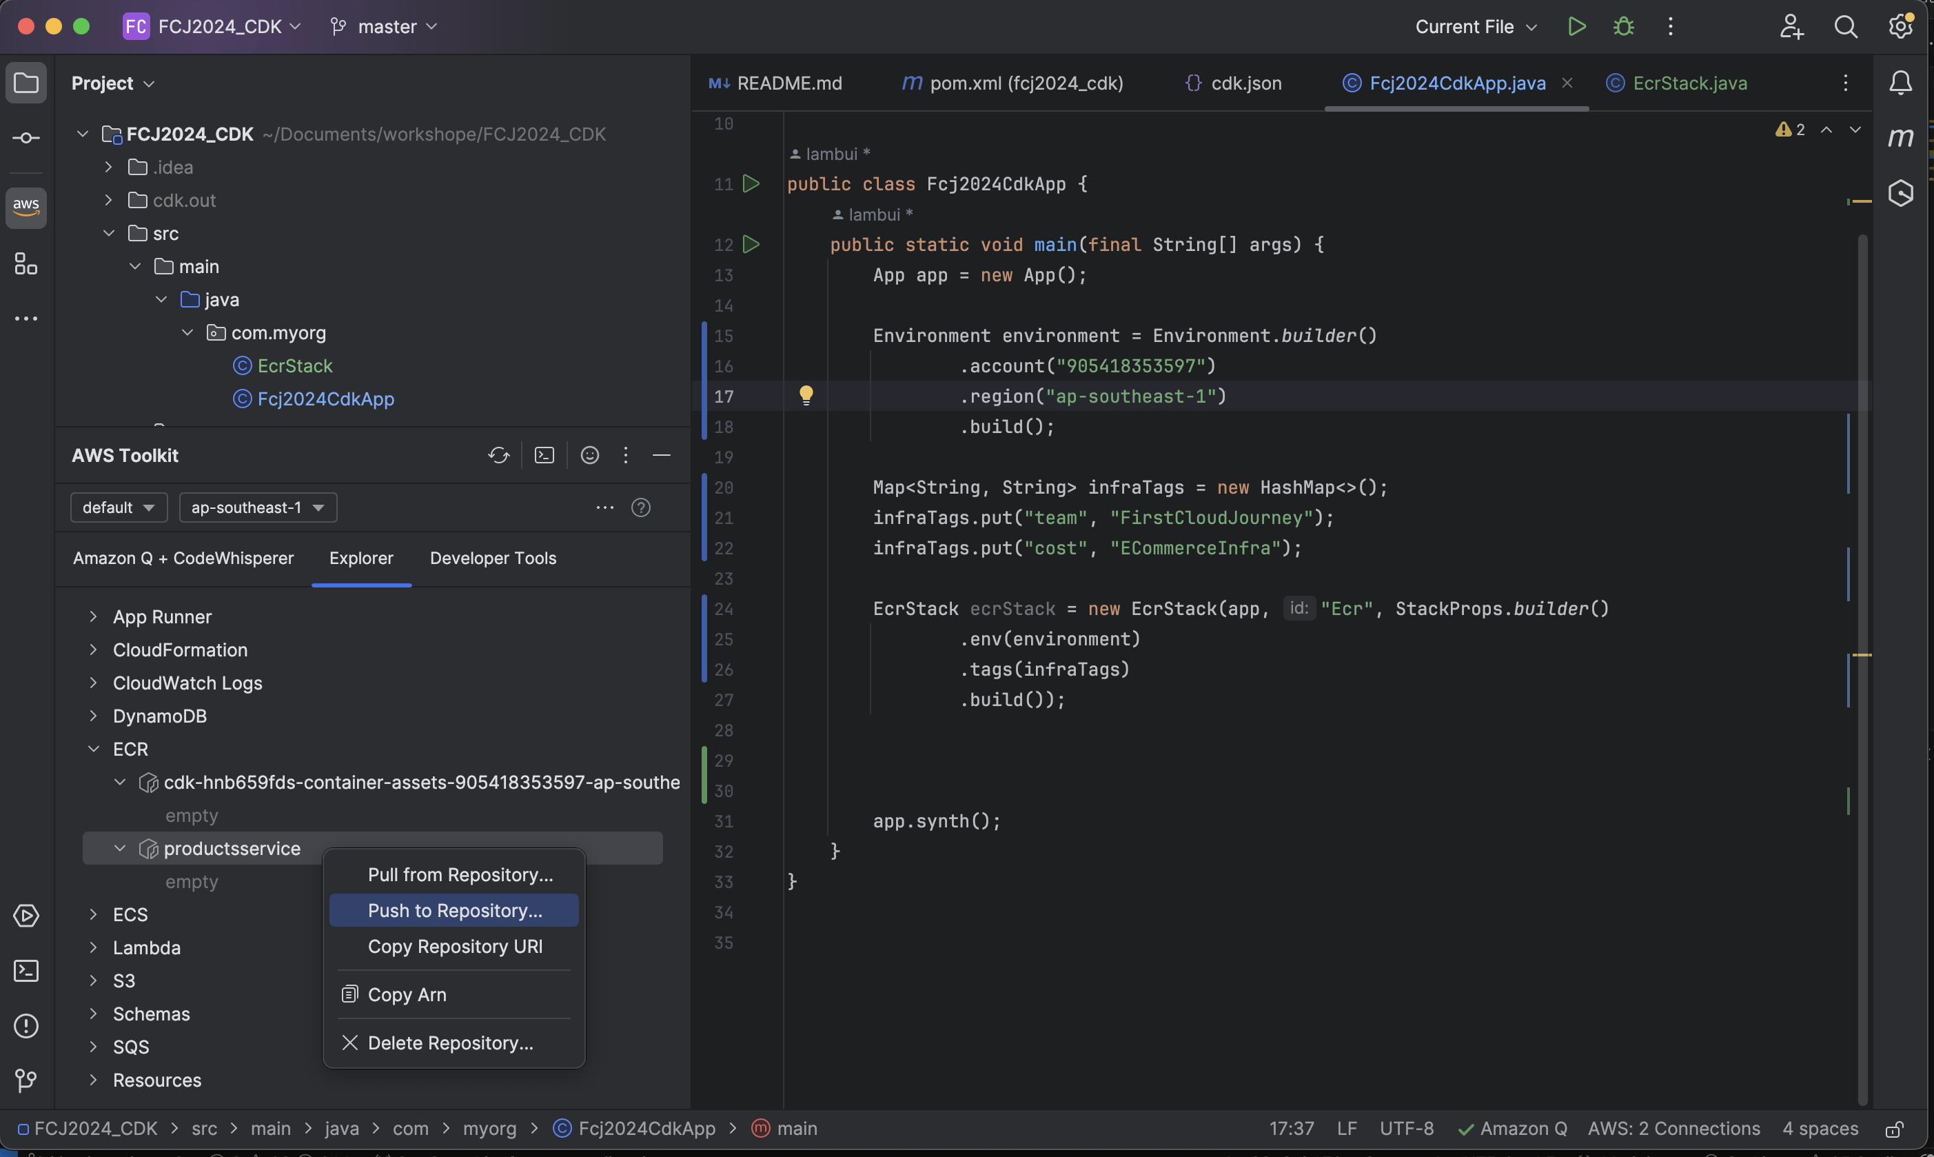
Task: Open the default credentials dropdown
Action: (x=119, y=507)
